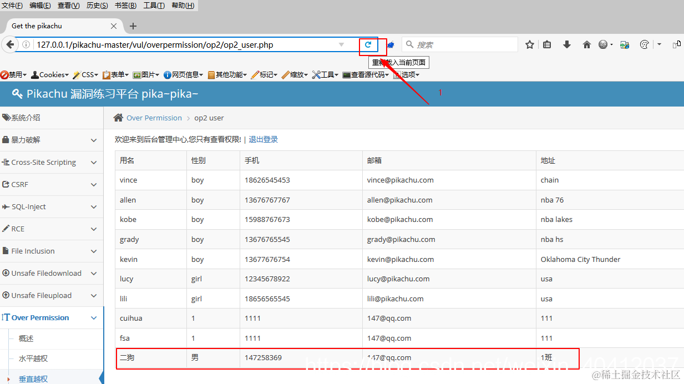Open the 查看源代码 view source menu

tap(366, 74)
